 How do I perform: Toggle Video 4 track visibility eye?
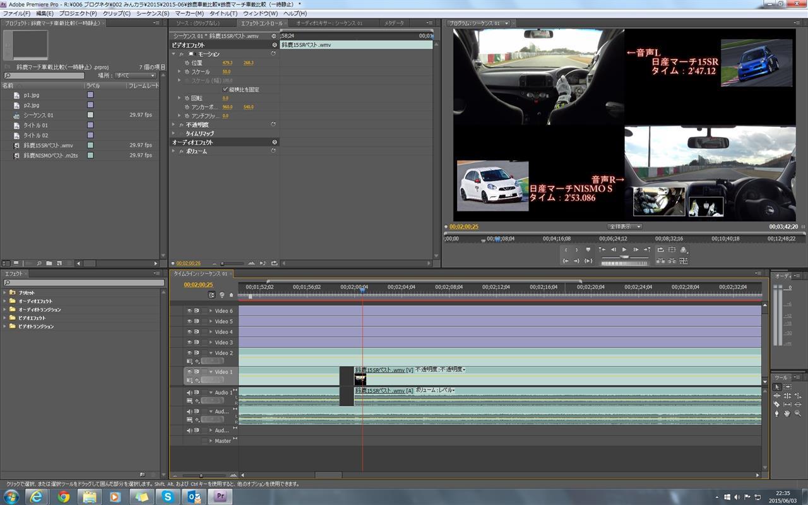click(x=189, y=331)
